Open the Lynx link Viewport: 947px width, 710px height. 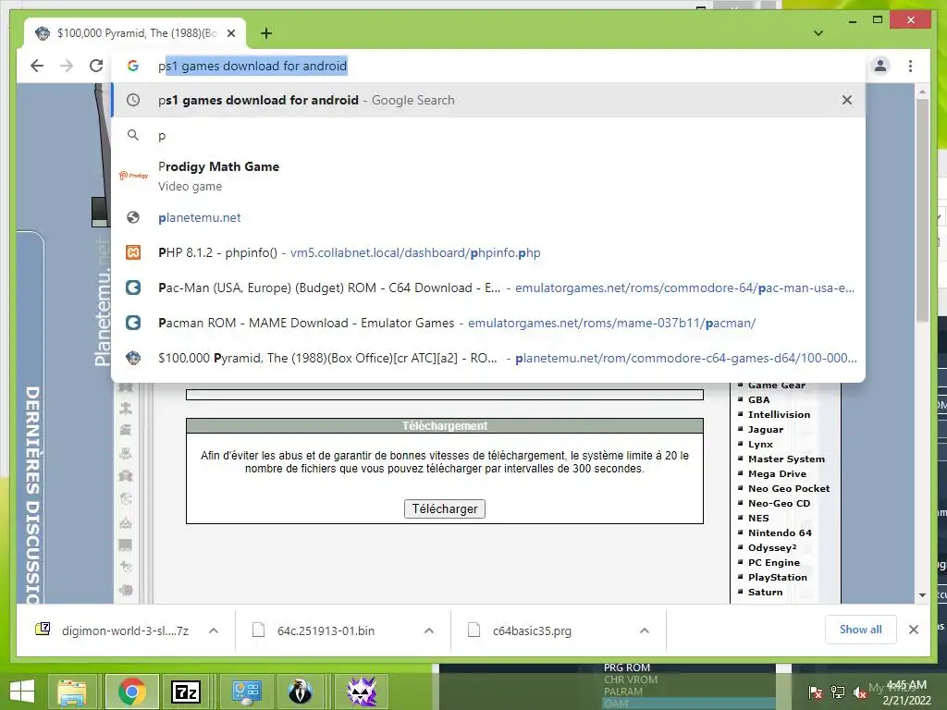pyautogui.click(x=760, y=445)
